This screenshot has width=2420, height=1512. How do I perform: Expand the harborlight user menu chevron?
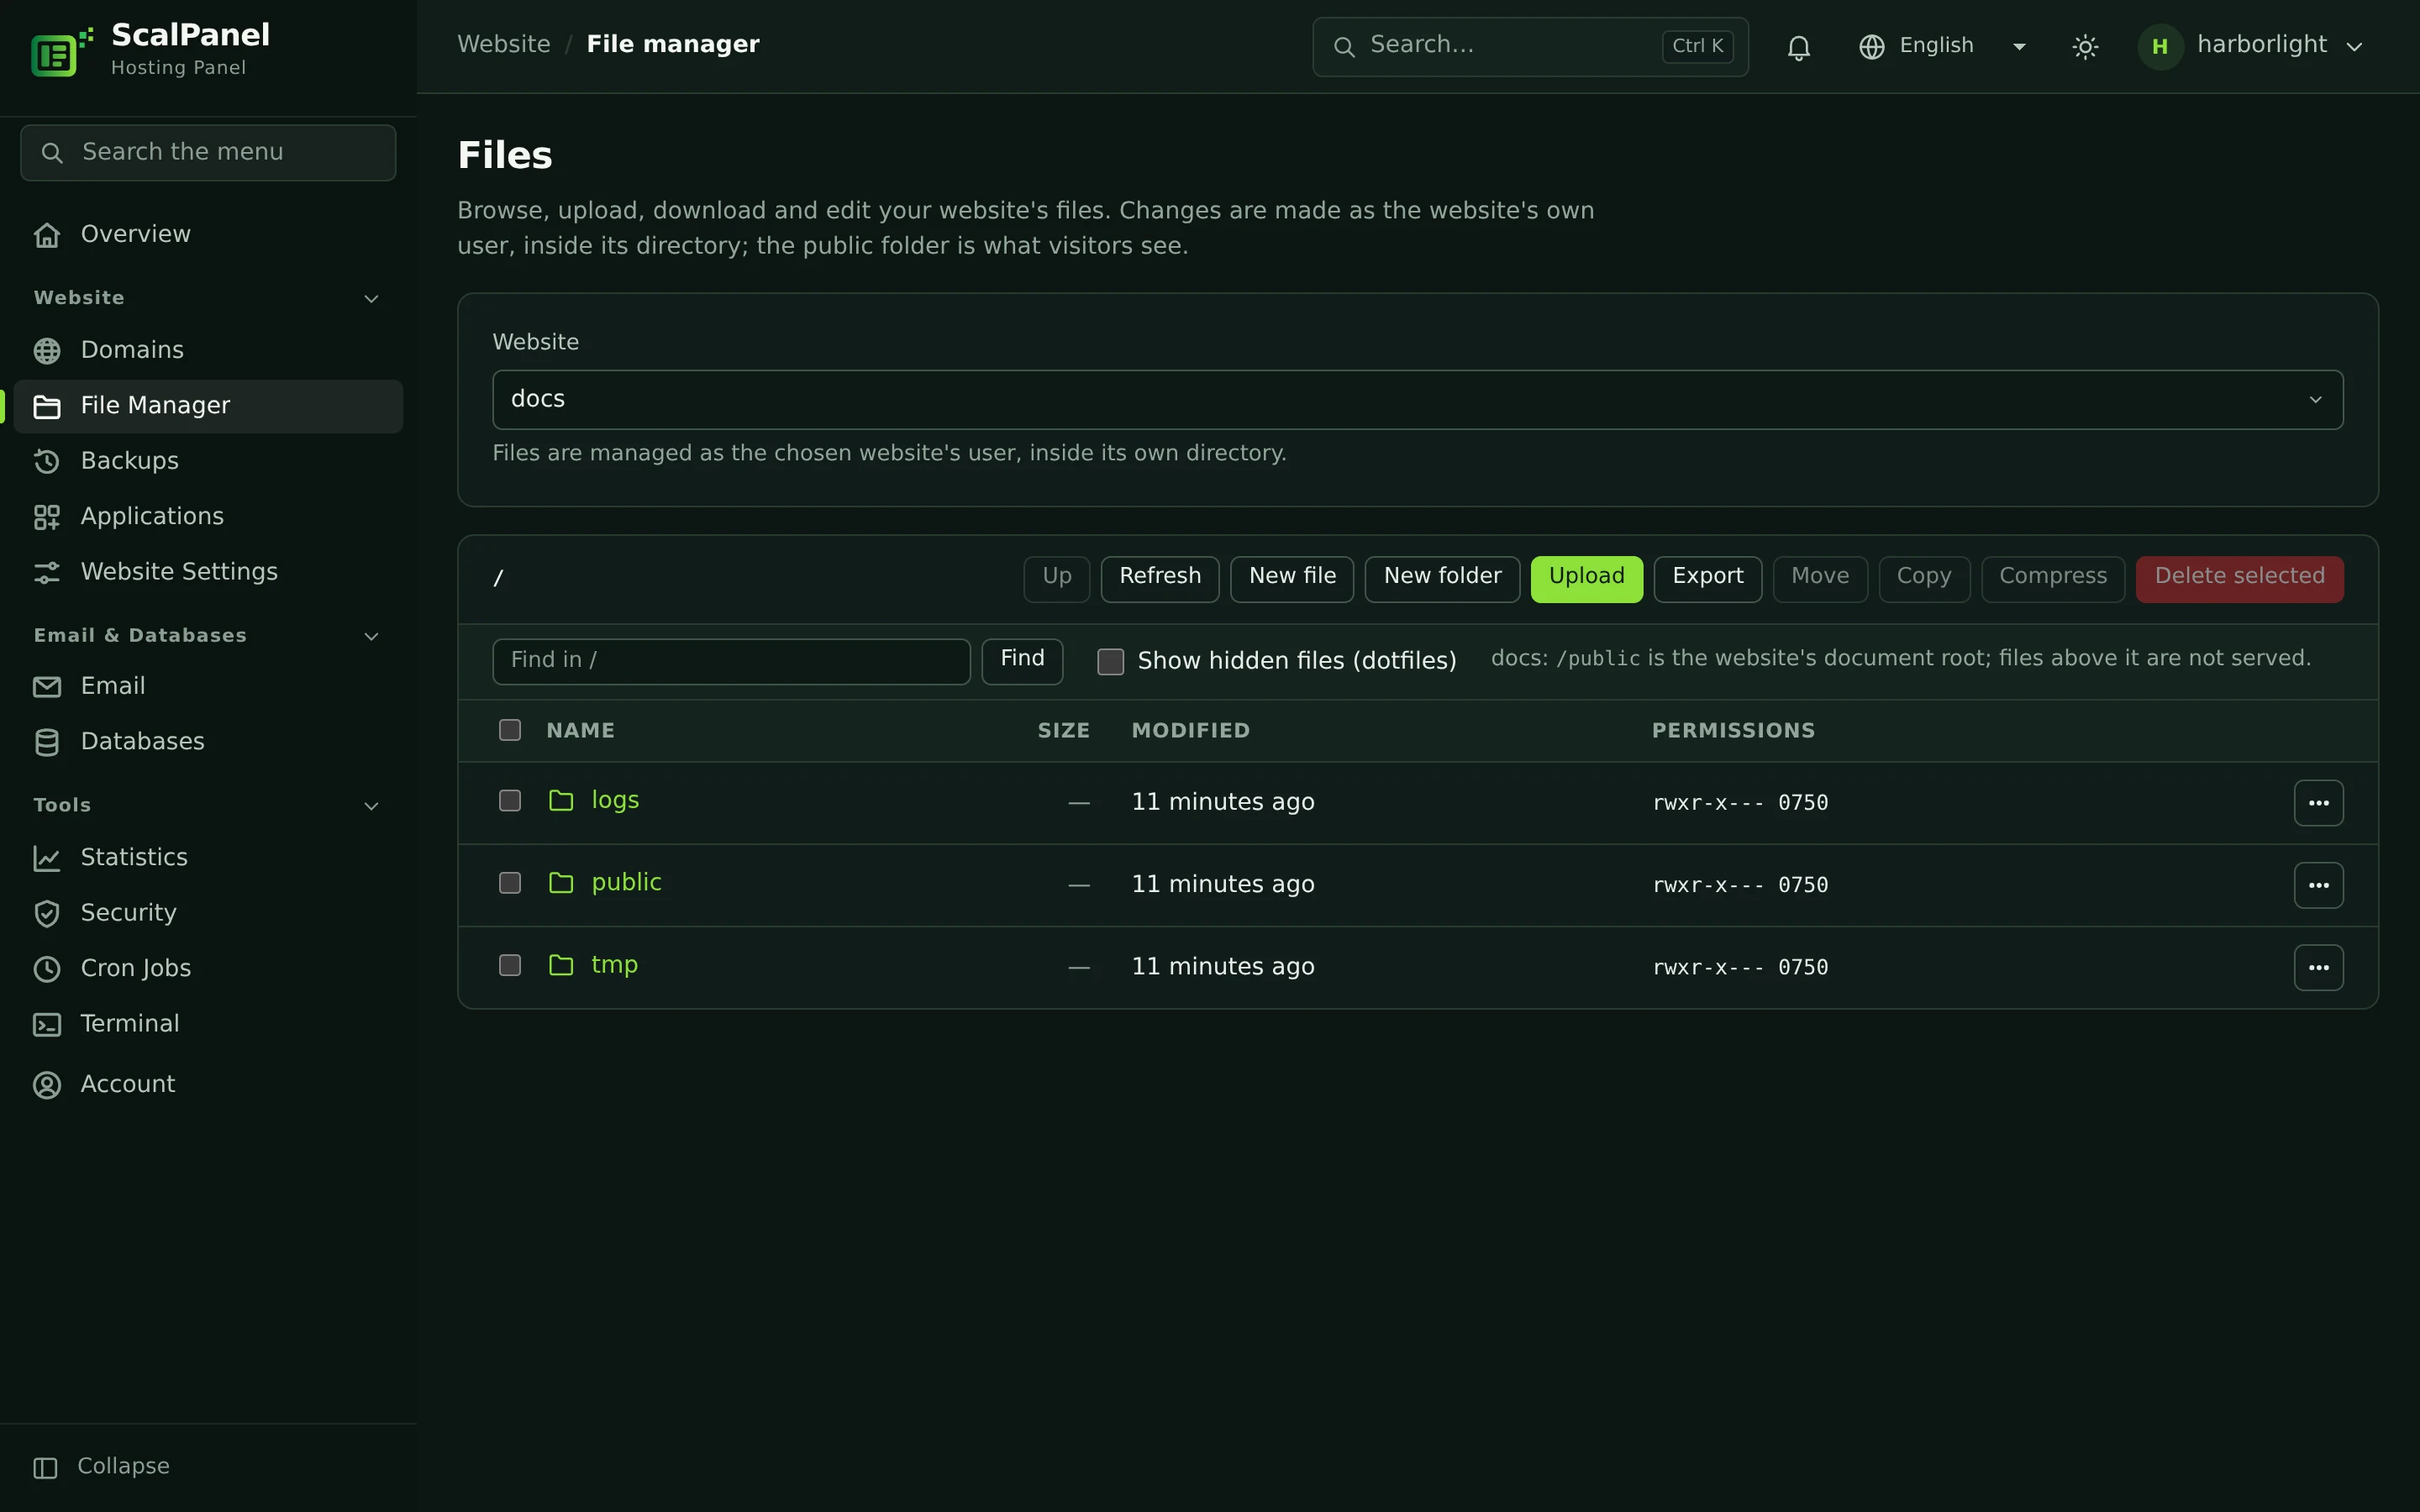point(2354,47)
